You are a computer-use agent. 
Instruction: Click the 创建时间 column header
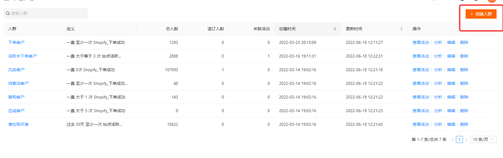pyautogui.click(x=308, y=29)
